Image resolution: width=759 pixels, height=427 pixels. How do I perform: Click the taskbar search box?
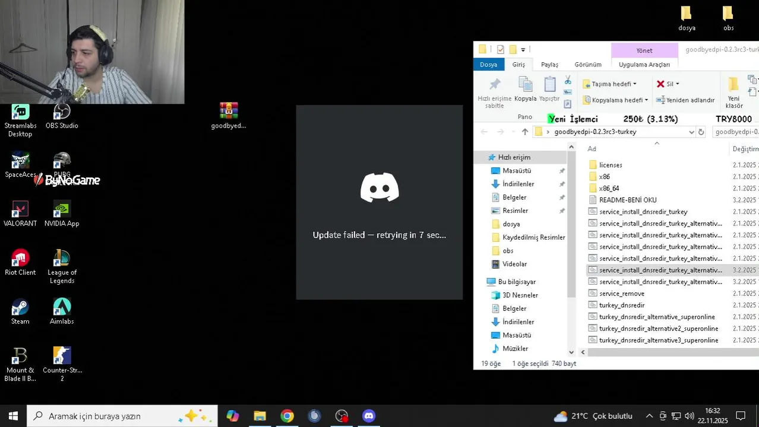[x=122, y=416]
